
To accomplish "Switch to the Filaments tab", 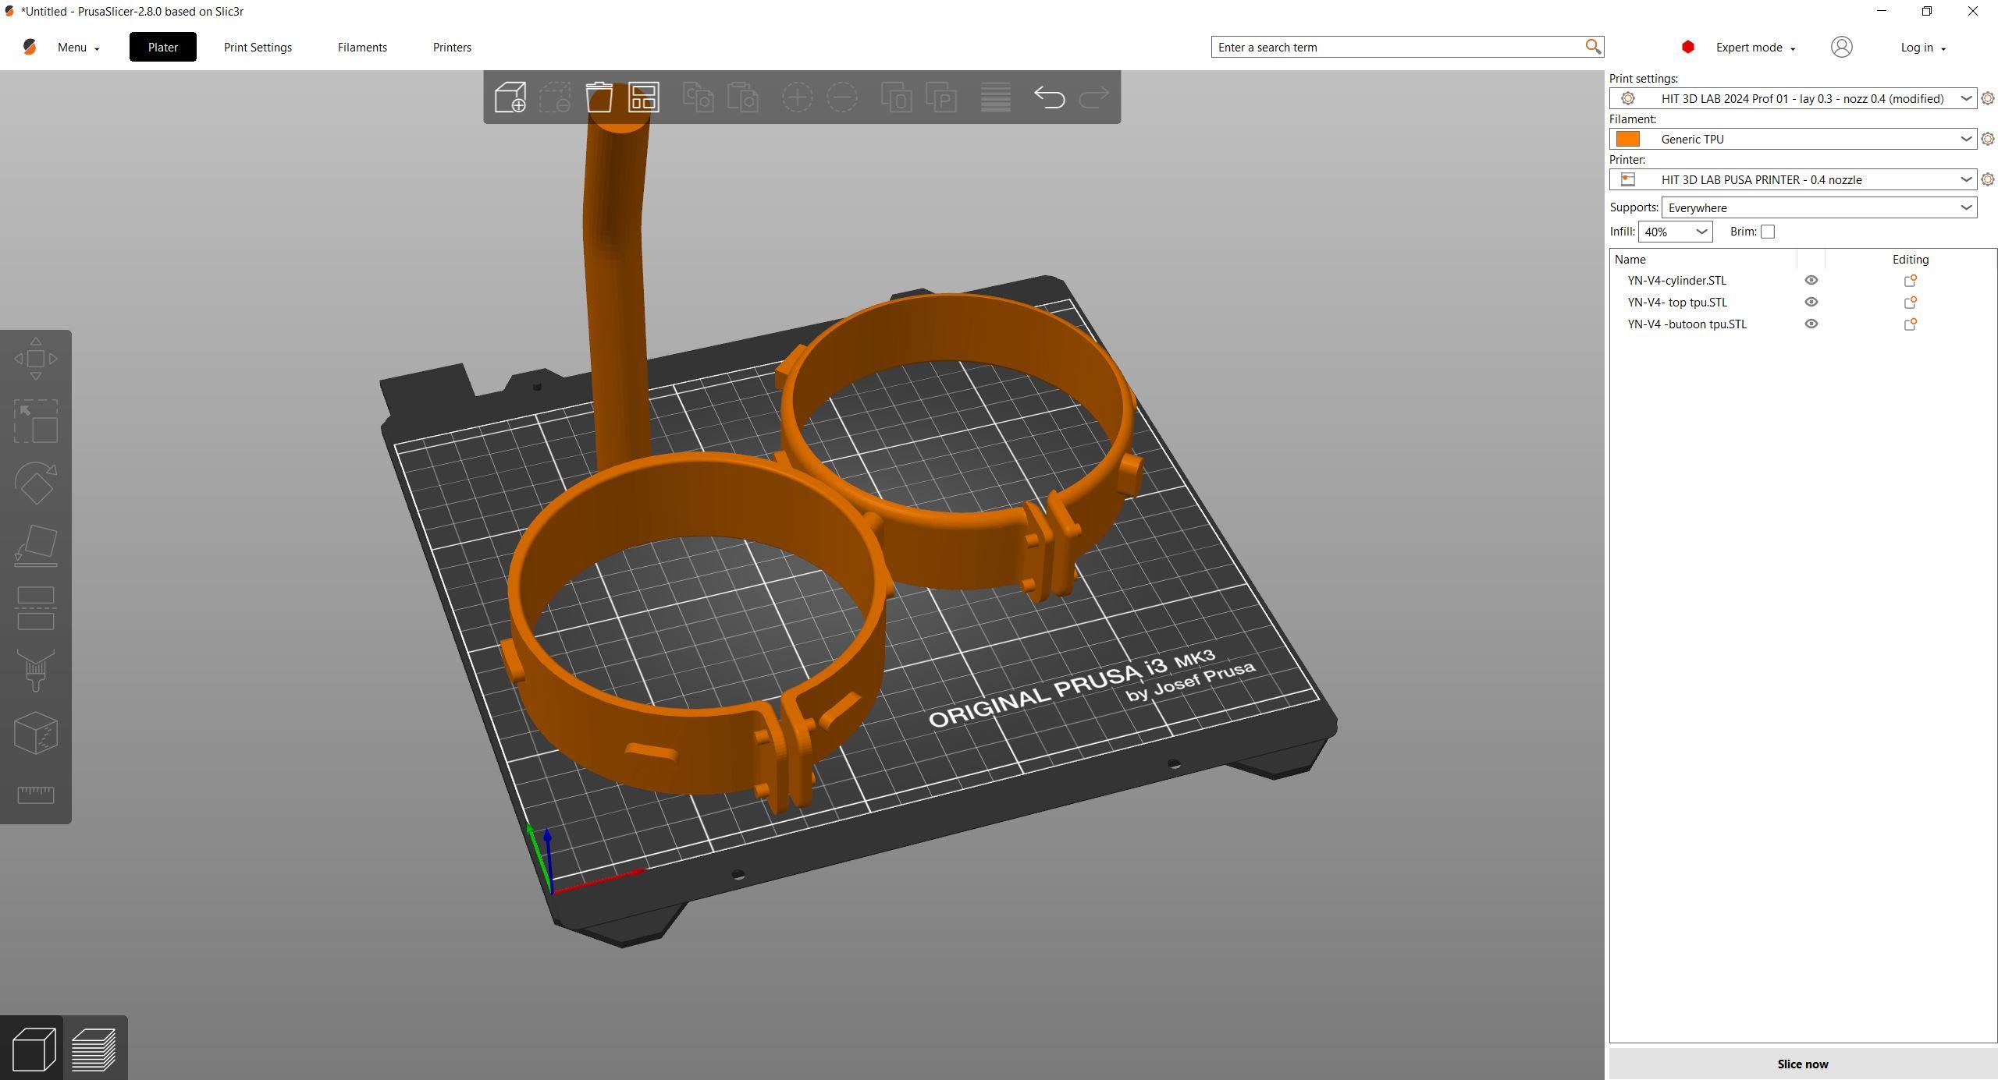I will (x=362, y=47).
